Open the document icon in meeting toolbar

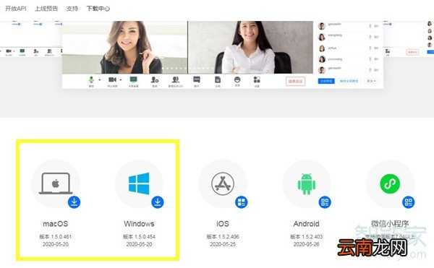[x=218, y=79]
